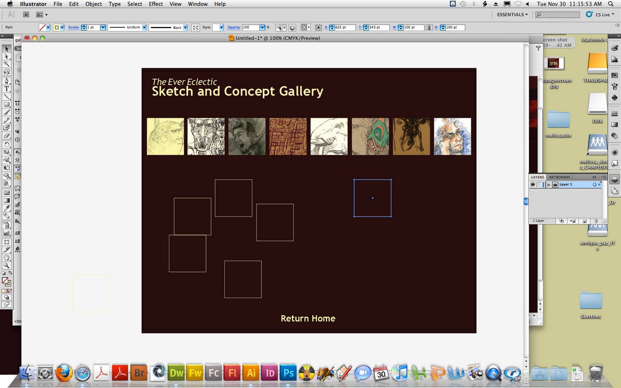Open CS Live services button
Screen dimensions: 621x388
[x=600, y=15]
